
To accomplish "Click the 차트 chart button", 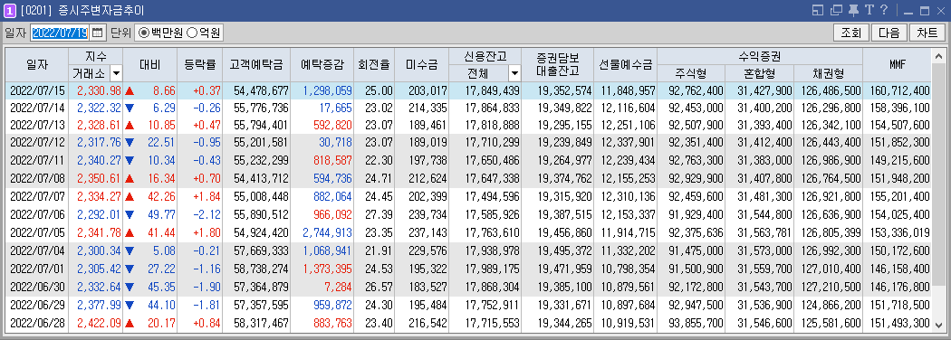I will point(927,33).
